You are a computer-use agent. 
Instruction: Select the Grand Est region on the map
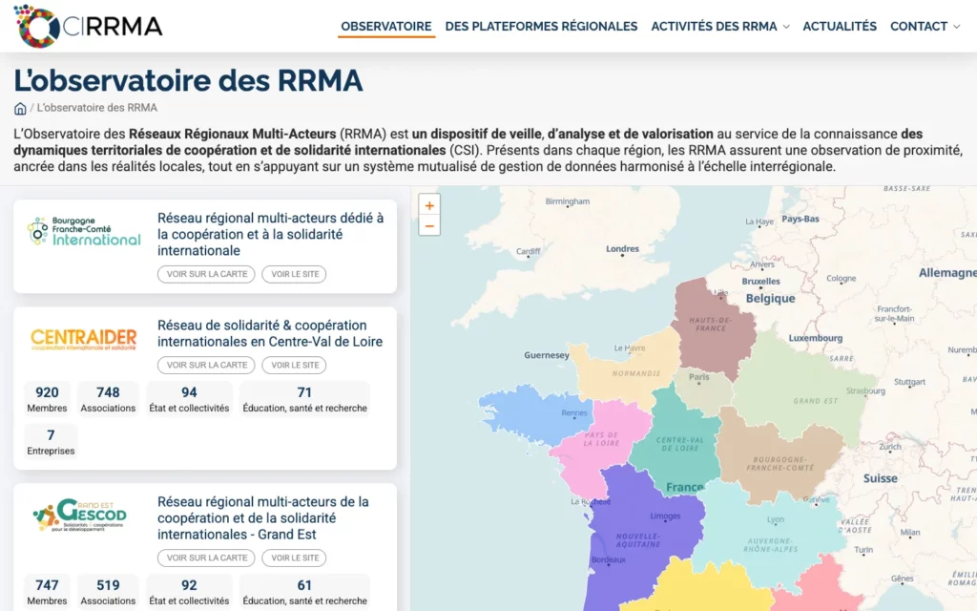point(803,387)
